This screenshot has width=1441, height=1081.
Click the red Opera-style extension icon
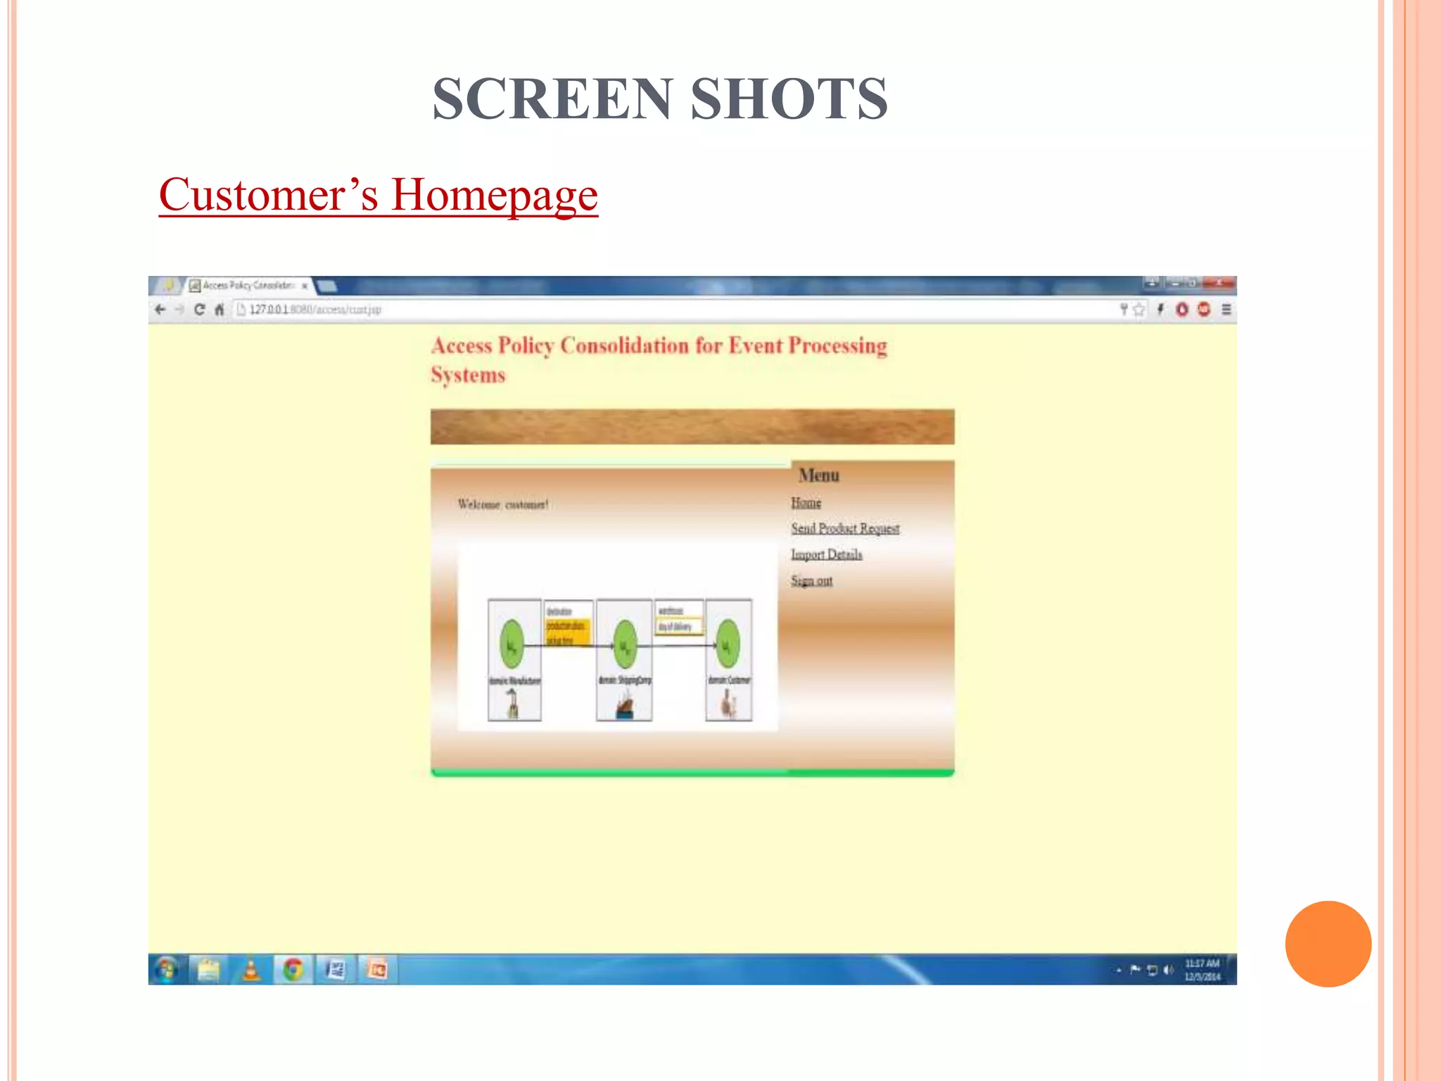(x=1182, y=310)
